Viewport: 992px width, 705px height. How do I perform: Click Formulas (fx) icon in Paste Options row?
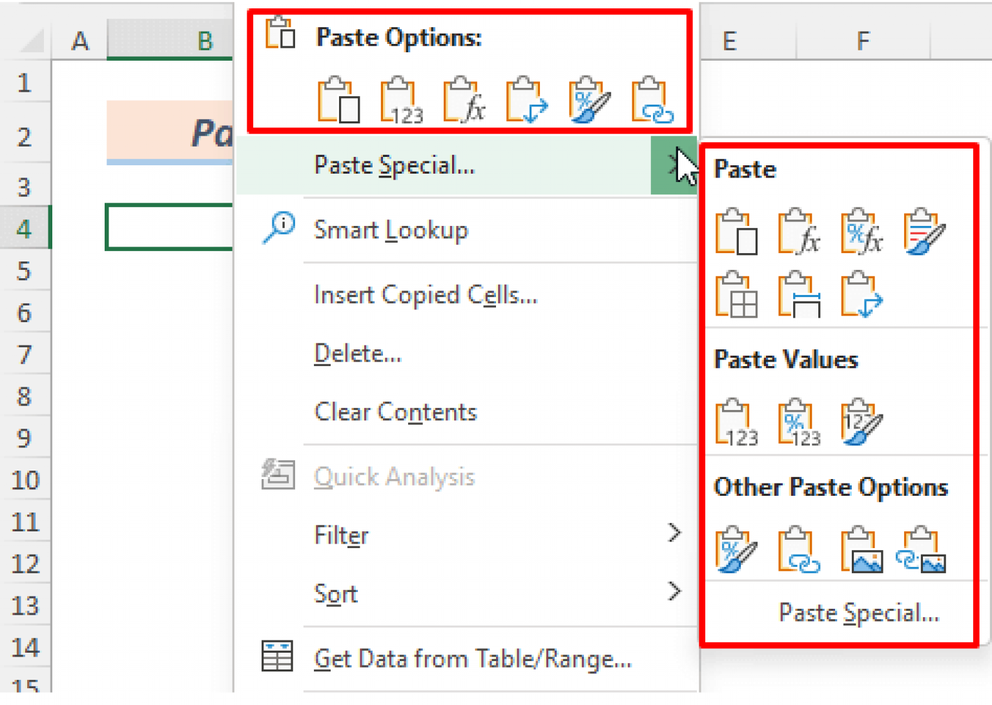click(x=464, y=100)
